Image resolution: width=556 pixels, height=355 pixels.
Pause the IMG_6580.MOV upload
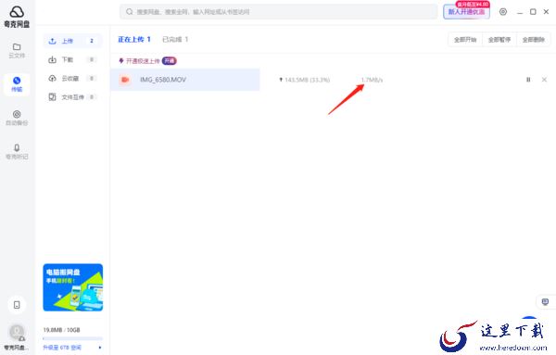(x=528, y=80)
